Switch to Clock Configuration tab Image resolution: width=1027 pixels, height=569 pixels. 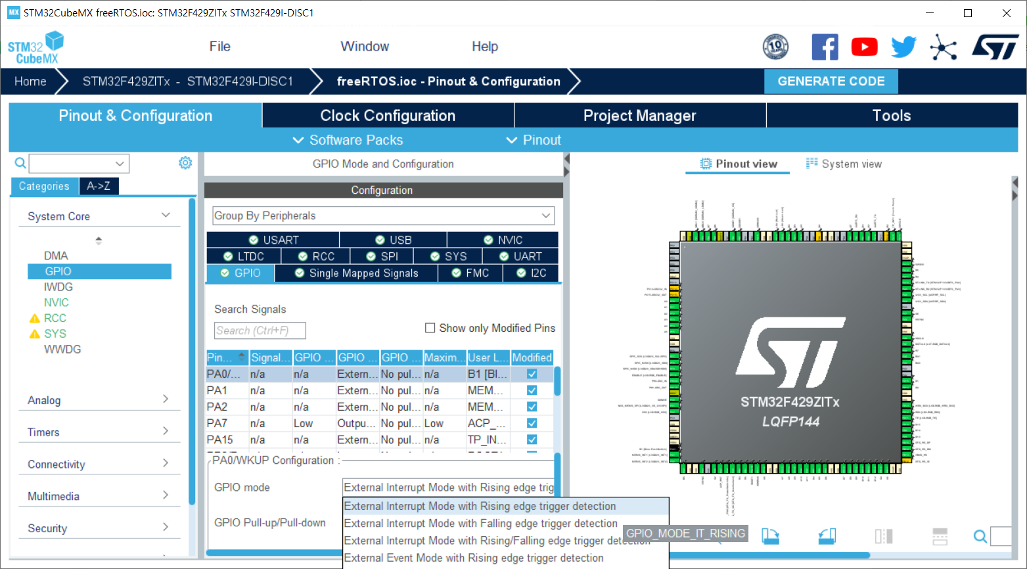tap(388, 116)
